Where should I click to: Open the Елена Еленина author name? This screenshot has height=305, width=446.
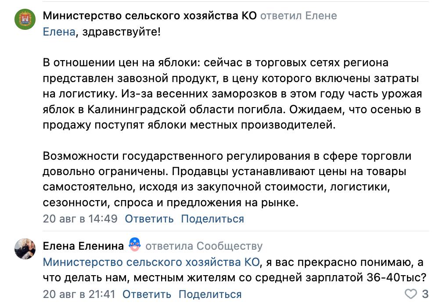(x=83, y=246)
